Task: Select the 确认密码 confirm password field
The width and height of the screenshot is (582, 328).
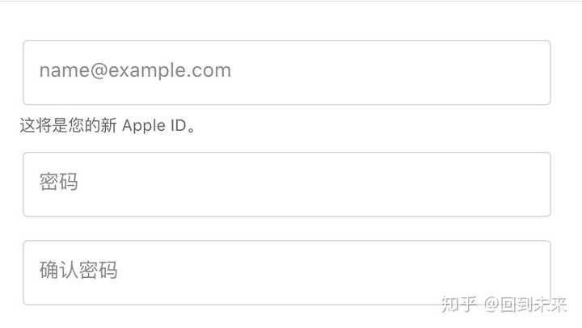Action: tap(286, 271)
